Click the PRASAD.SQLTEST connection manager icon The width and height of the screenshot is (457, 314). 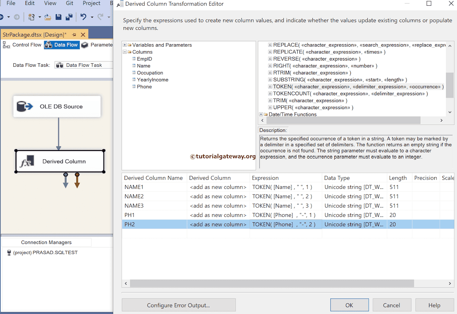[x=10, y=253]
